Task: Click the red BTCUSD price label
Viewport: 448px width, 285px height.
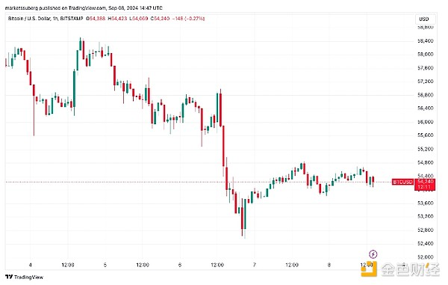Action: 402,182
